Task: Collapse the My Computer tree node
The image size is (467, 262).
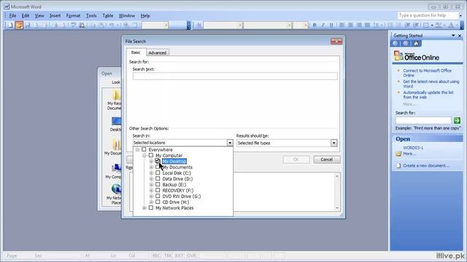Action: point(144,155)
